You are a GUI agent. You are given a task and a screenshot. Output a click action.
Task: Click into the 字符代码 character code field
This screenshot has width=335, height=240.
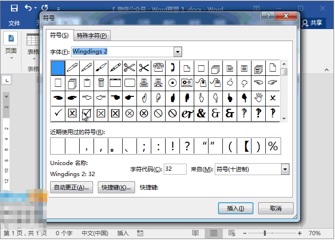(x=175, y=169)
